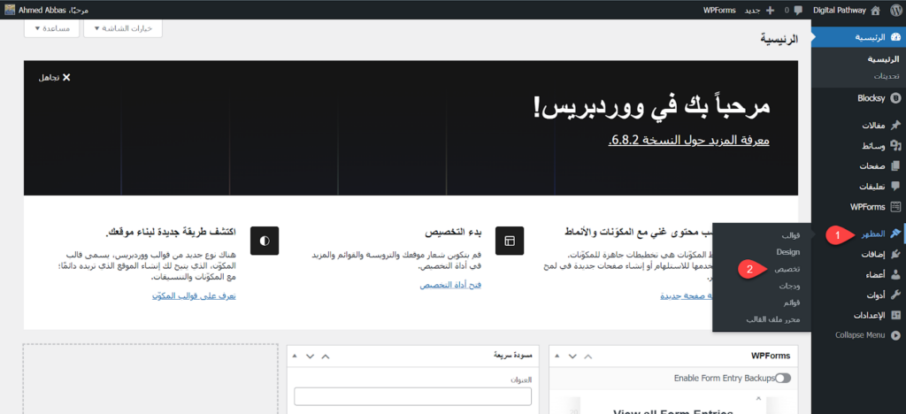Click the comments bubble icon in admin bar

coord(798,10)
